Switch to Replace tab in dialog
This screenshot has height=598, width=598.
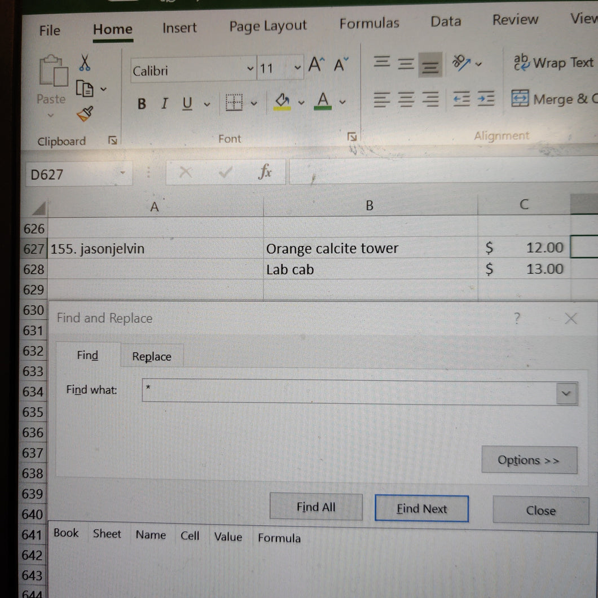click(152, 356)
